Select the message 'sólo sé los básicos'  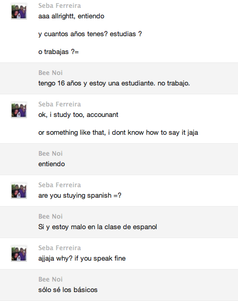click(68, 290)
